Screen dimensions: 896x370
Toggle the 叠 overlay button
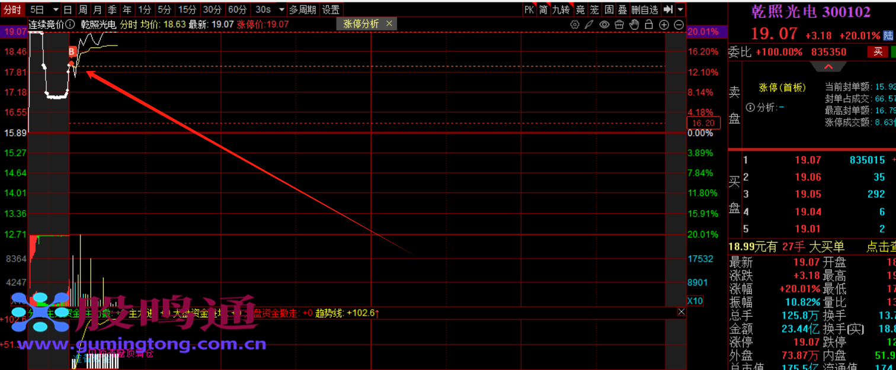pos(622,9)
